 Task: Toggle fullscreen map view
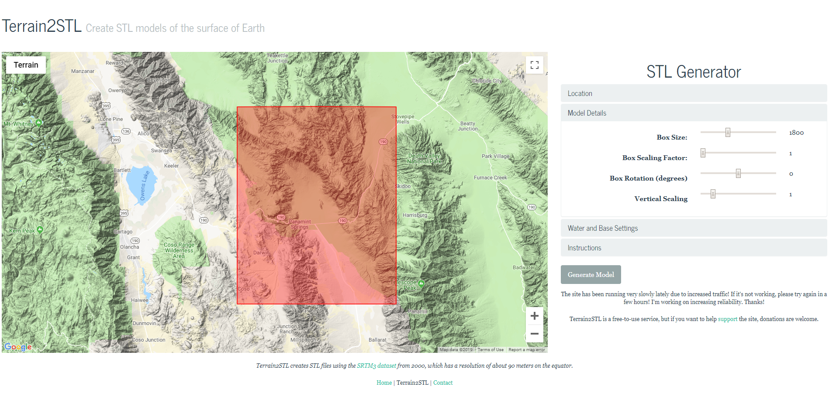coord(534,65)
